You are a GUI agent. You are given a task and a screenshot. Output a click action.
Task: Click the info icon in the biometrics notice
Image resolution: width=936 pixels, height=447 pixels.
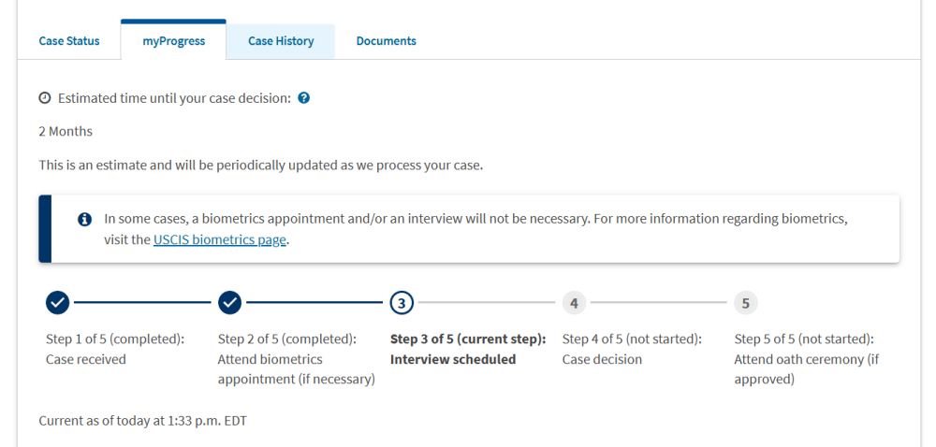click(x=85, y=220)
